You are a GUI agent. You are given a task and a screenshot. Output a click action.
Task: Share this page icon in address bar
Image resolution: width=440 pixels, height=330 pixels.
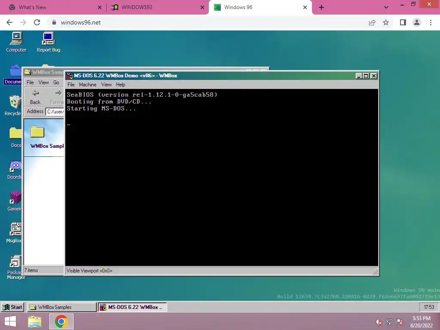point(372,22)
